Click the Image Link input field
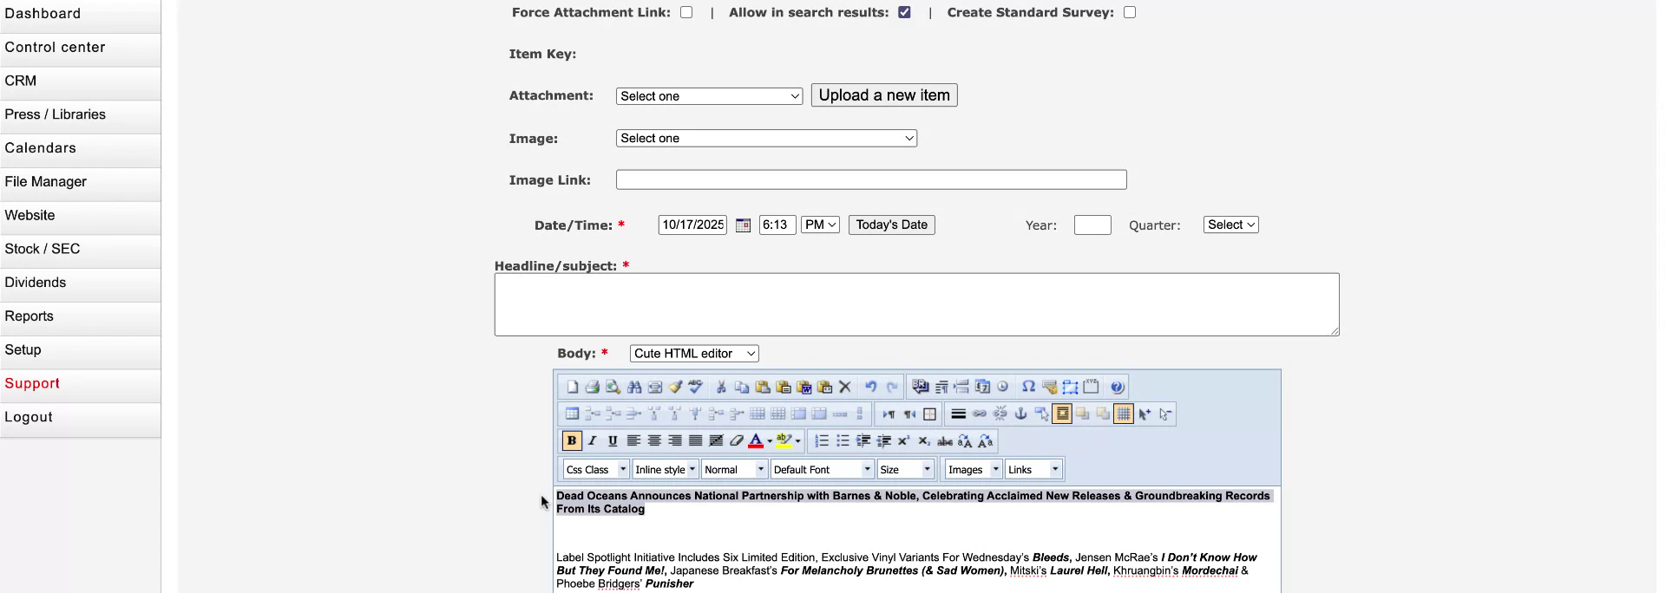 pyautogui.click(x=871, y=180)
